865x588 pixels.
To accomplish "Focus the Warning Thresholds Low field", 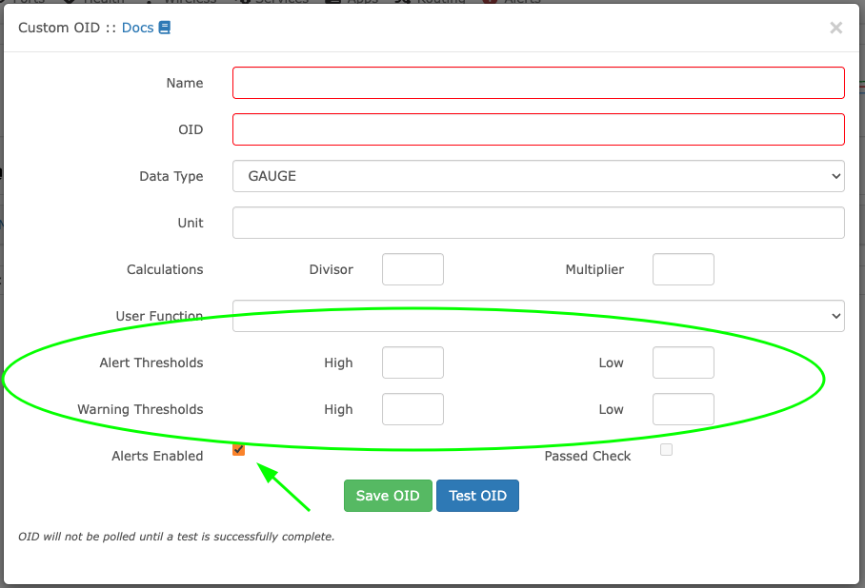I will coord(683,409).
